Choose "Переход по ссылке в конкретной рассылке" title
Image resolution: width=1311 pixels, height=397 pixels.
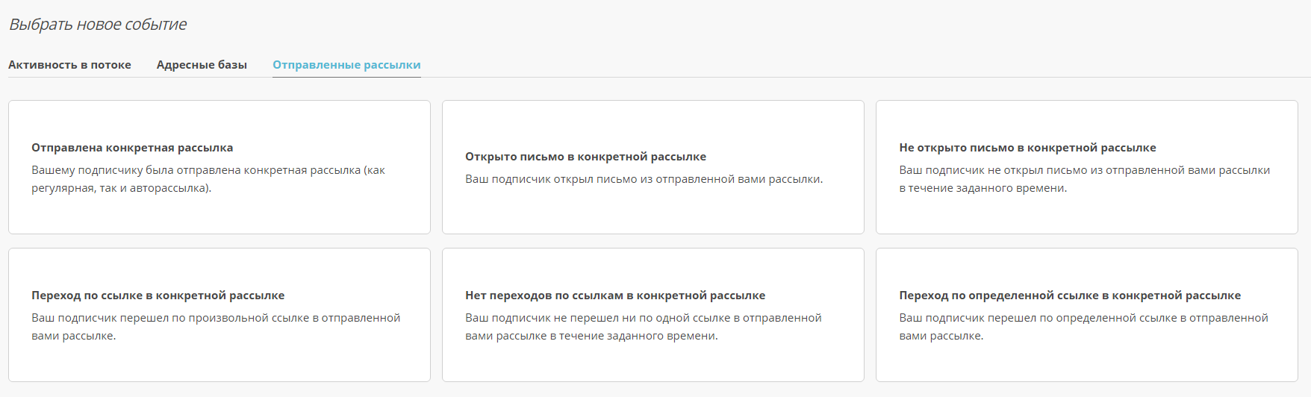click(158, 296)
